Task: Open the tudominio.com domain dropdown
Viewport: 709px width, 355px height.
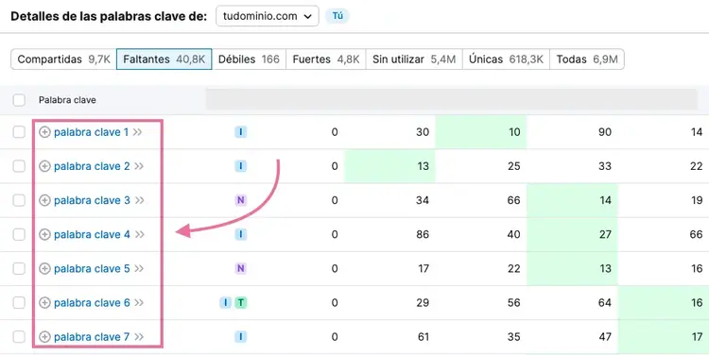Action: click(x=268, y=16)
